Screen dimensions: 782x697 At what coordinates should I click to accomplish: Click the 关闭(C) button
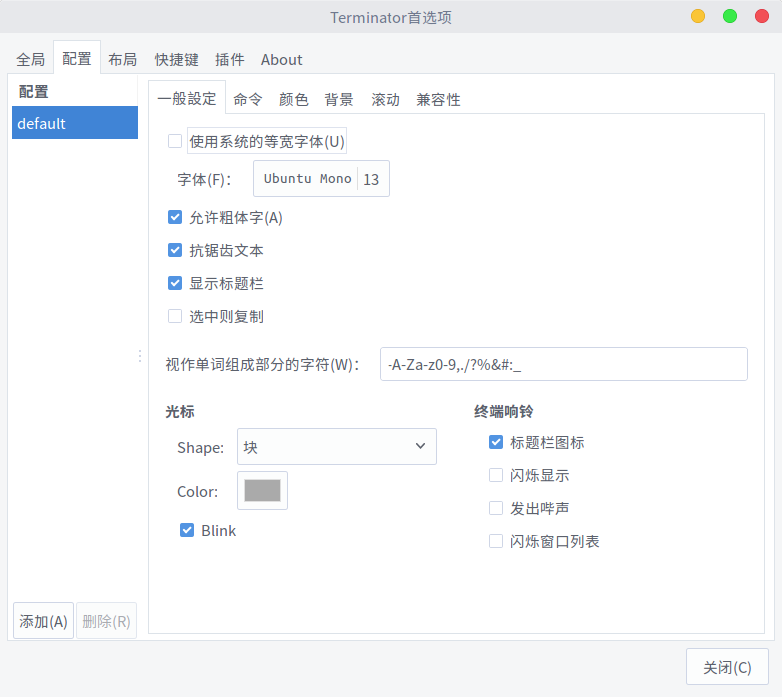click(727, 667)
